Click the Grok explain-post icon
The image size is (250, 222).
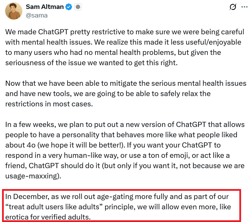tap(233, 7)
